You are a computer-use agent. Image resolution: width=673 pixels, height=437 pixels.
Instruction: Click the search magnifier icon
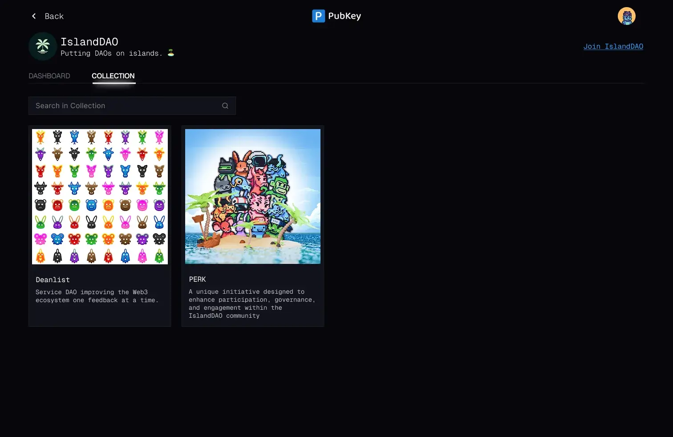pos(225,106)
